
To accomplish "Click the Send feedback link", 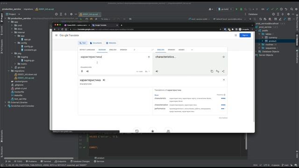I will (223, 118).
